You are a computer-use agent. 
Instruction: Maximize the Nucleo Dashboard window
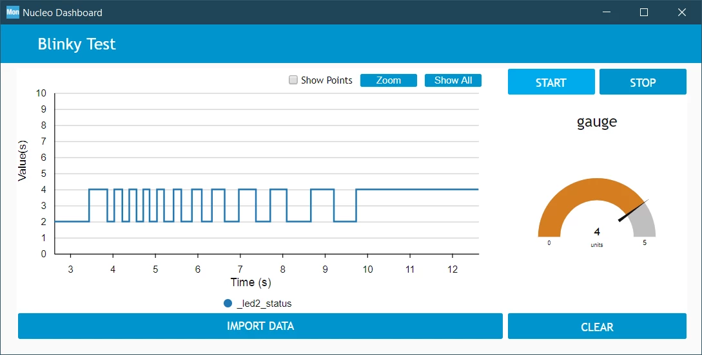644,12
